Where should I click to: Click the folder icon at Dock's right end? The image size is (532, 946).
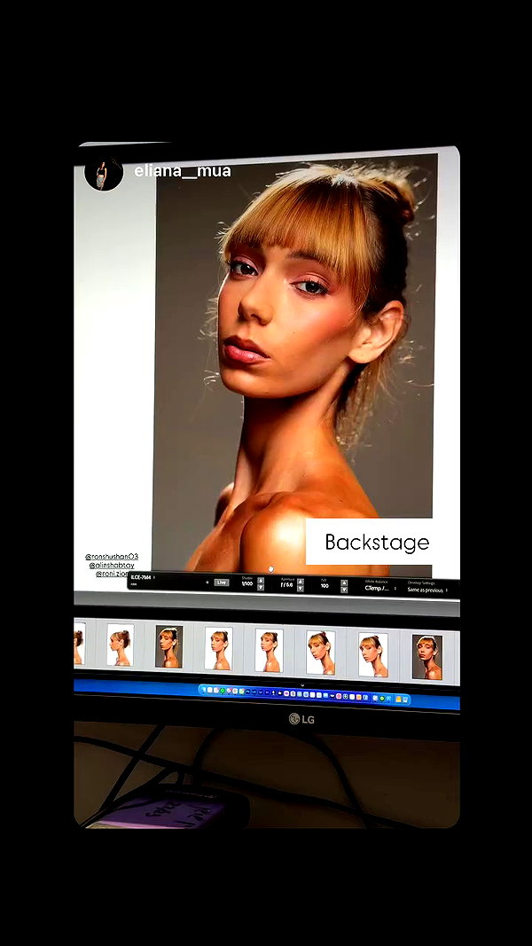tap(398, 699)
